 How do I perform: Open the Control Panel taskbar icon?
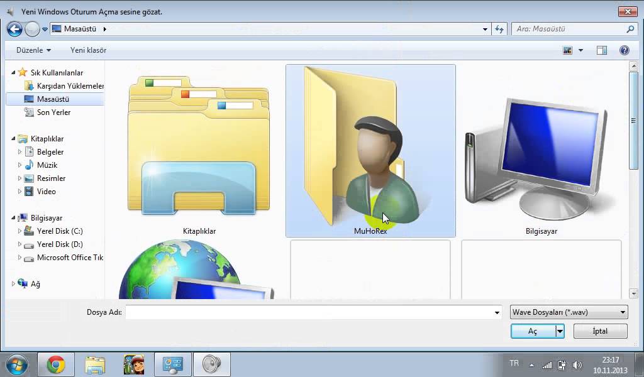pyautogui.click(x=172, y=364)
